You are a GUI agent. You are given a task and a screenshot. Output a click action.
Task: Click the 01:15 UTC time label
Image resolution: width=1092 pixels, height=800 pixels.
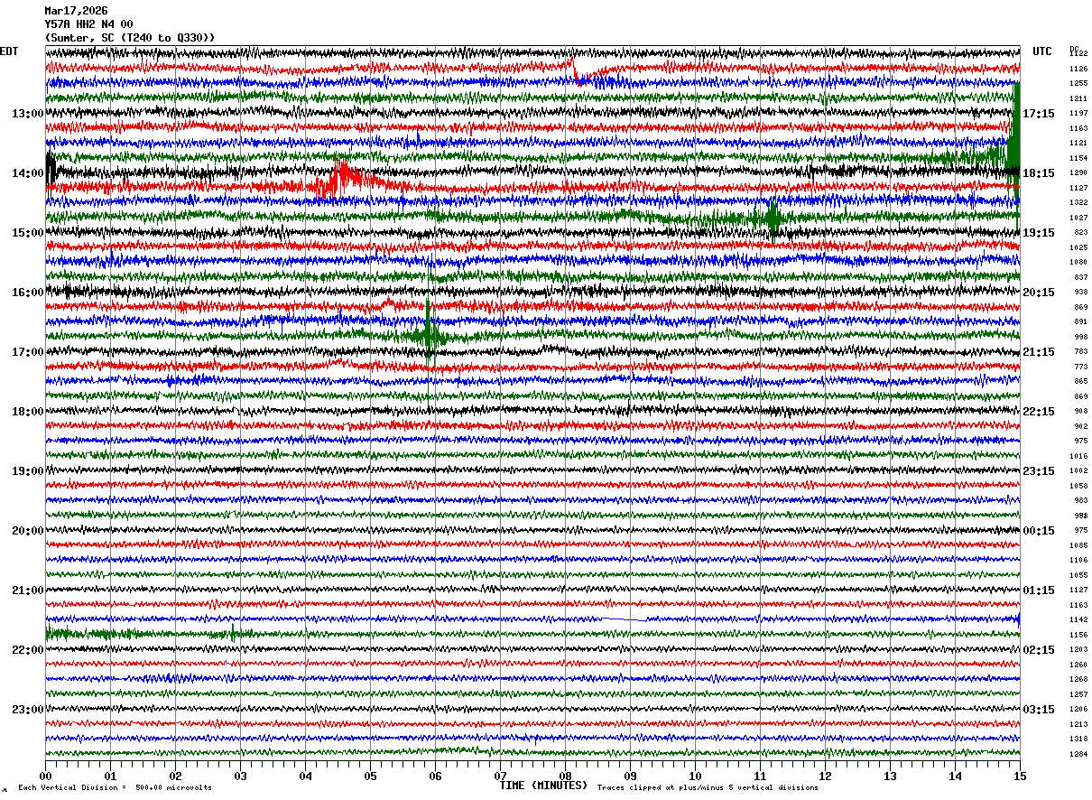tap(1039, 591)
